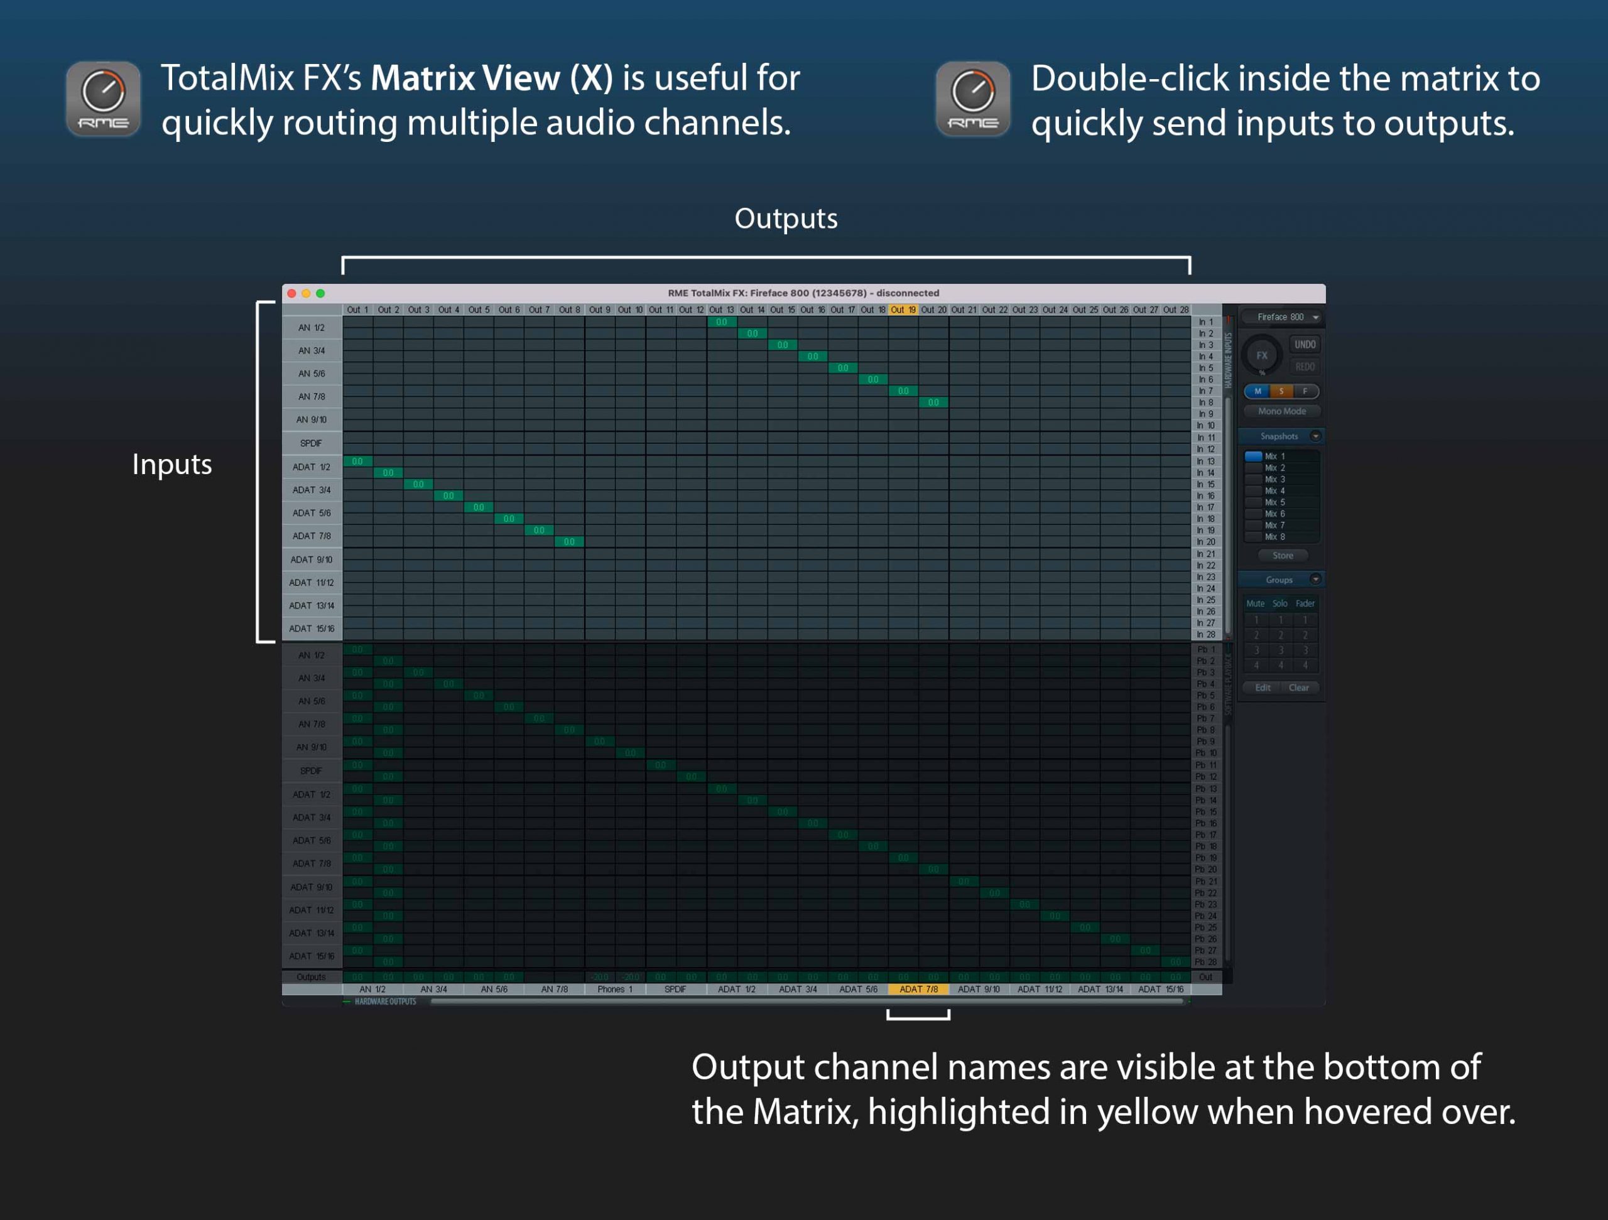The width and height of the screenshot is (1608, 1220).
Task: Click the ADAT 15/16 bottom output label
Action: (1161, 989)
